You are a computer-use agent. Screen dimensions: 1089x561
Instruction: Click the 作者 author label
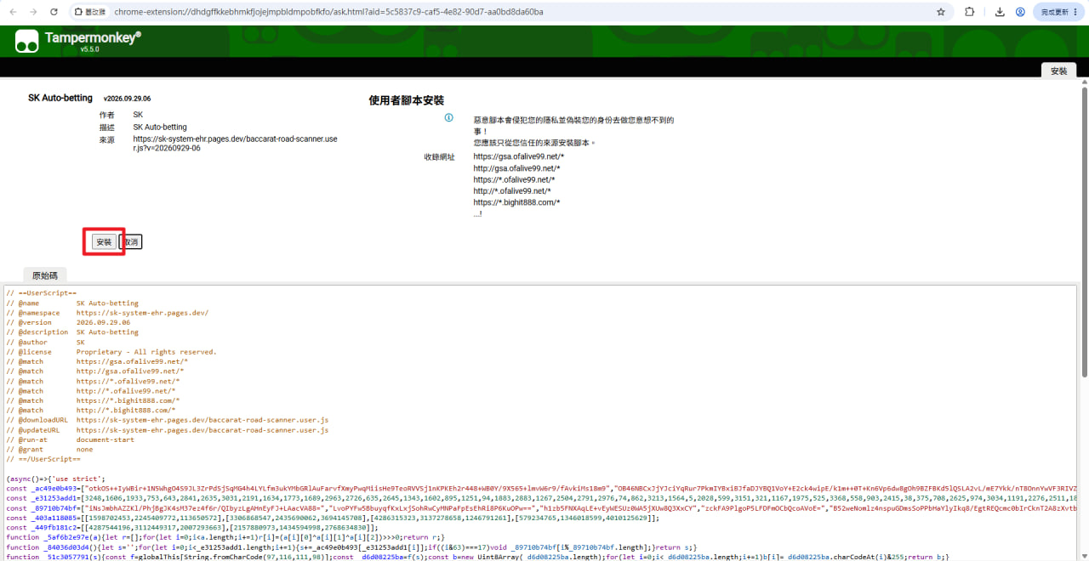106,114
